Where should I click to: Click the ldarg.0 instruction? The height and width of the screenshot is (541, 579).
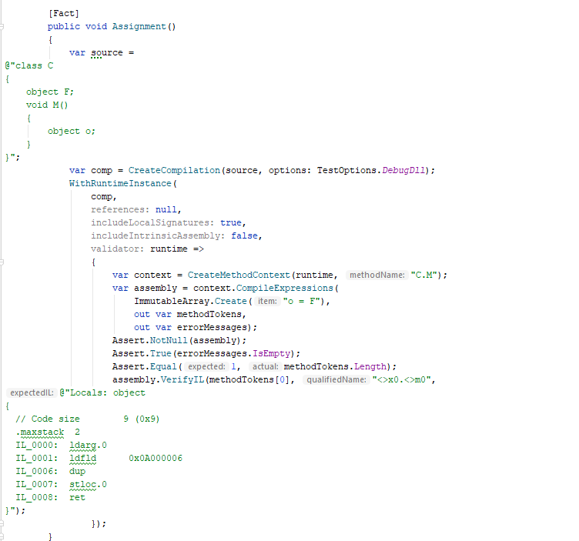click(88, 446)
